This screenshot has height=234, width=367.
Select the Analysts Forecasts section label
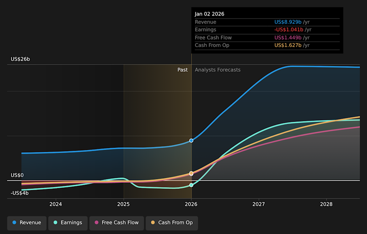(218, 70)
